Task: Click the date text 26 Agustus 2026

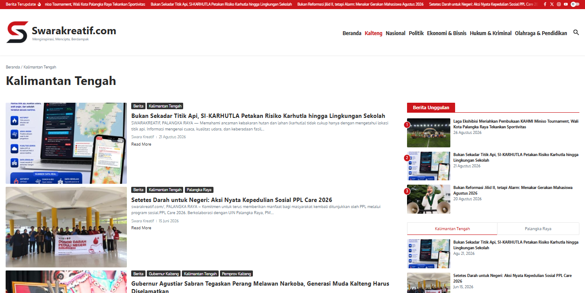Action: coord(467,133)
